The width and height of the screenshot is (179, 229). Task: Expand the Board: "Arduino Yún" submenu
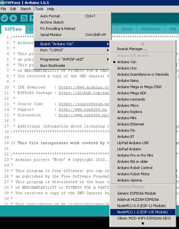(72, 44)
